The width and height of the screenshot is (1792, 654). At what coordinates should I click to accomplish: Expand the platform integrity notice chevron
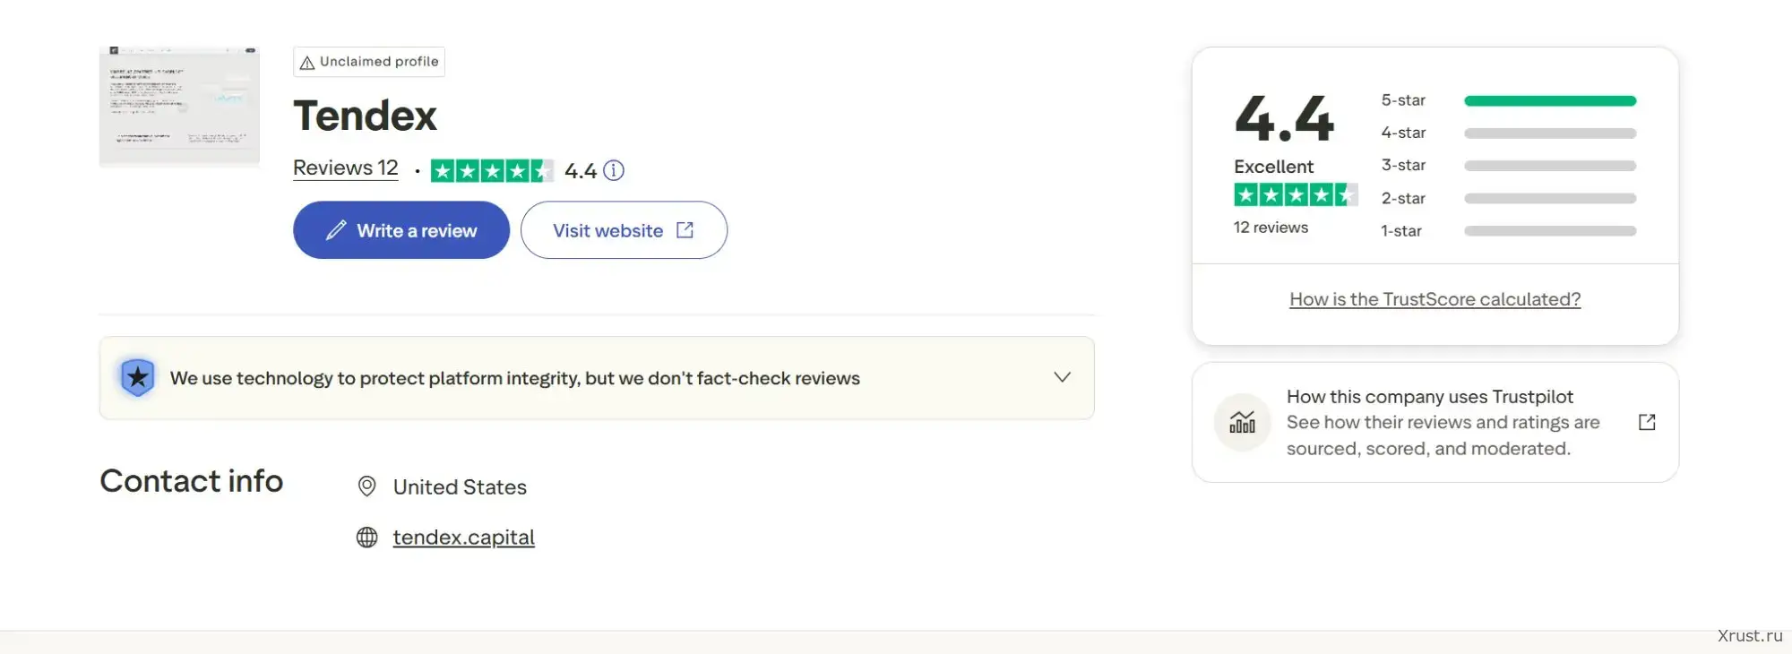pyautogui.click(x=1062, y=377)
